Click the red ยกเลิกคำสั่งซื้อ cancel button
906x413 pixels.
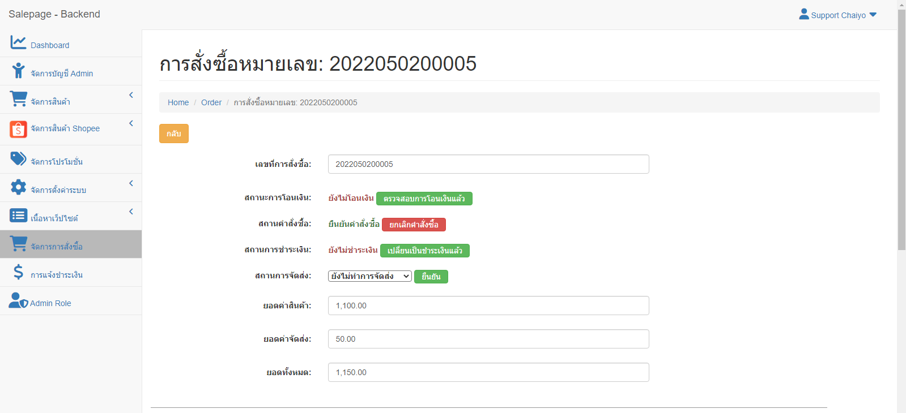[414, 225]
